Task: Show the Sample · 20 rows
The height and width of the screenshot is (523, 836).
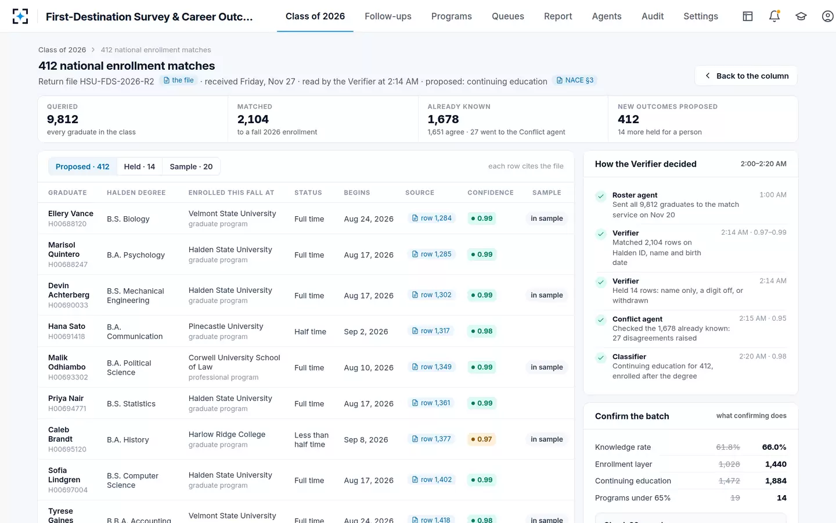Action: pyautogui.click(x=191, y=167)
